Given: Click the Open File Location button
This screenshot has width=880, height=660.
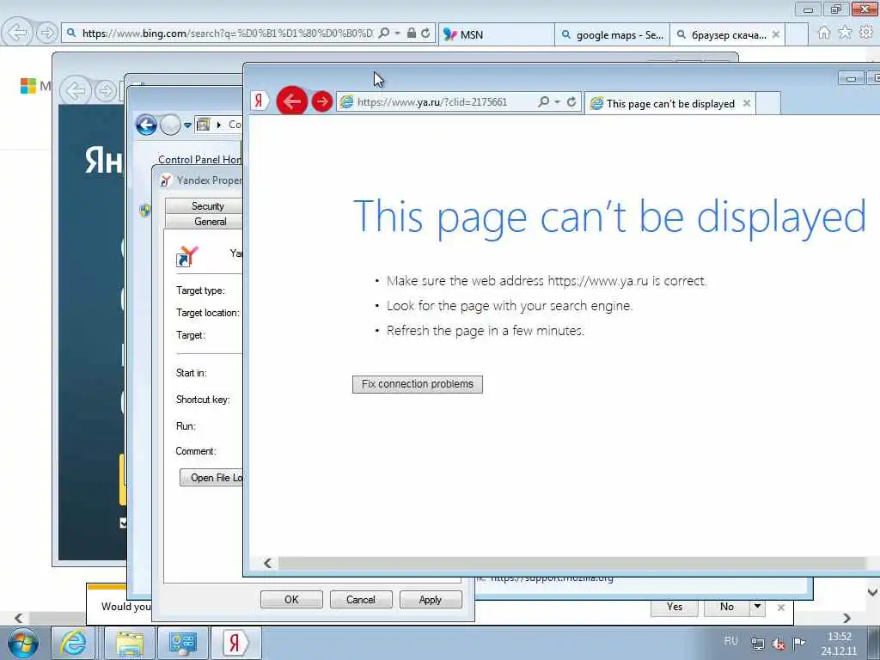Looking at the screenshot, I should (x=211, y=478).
